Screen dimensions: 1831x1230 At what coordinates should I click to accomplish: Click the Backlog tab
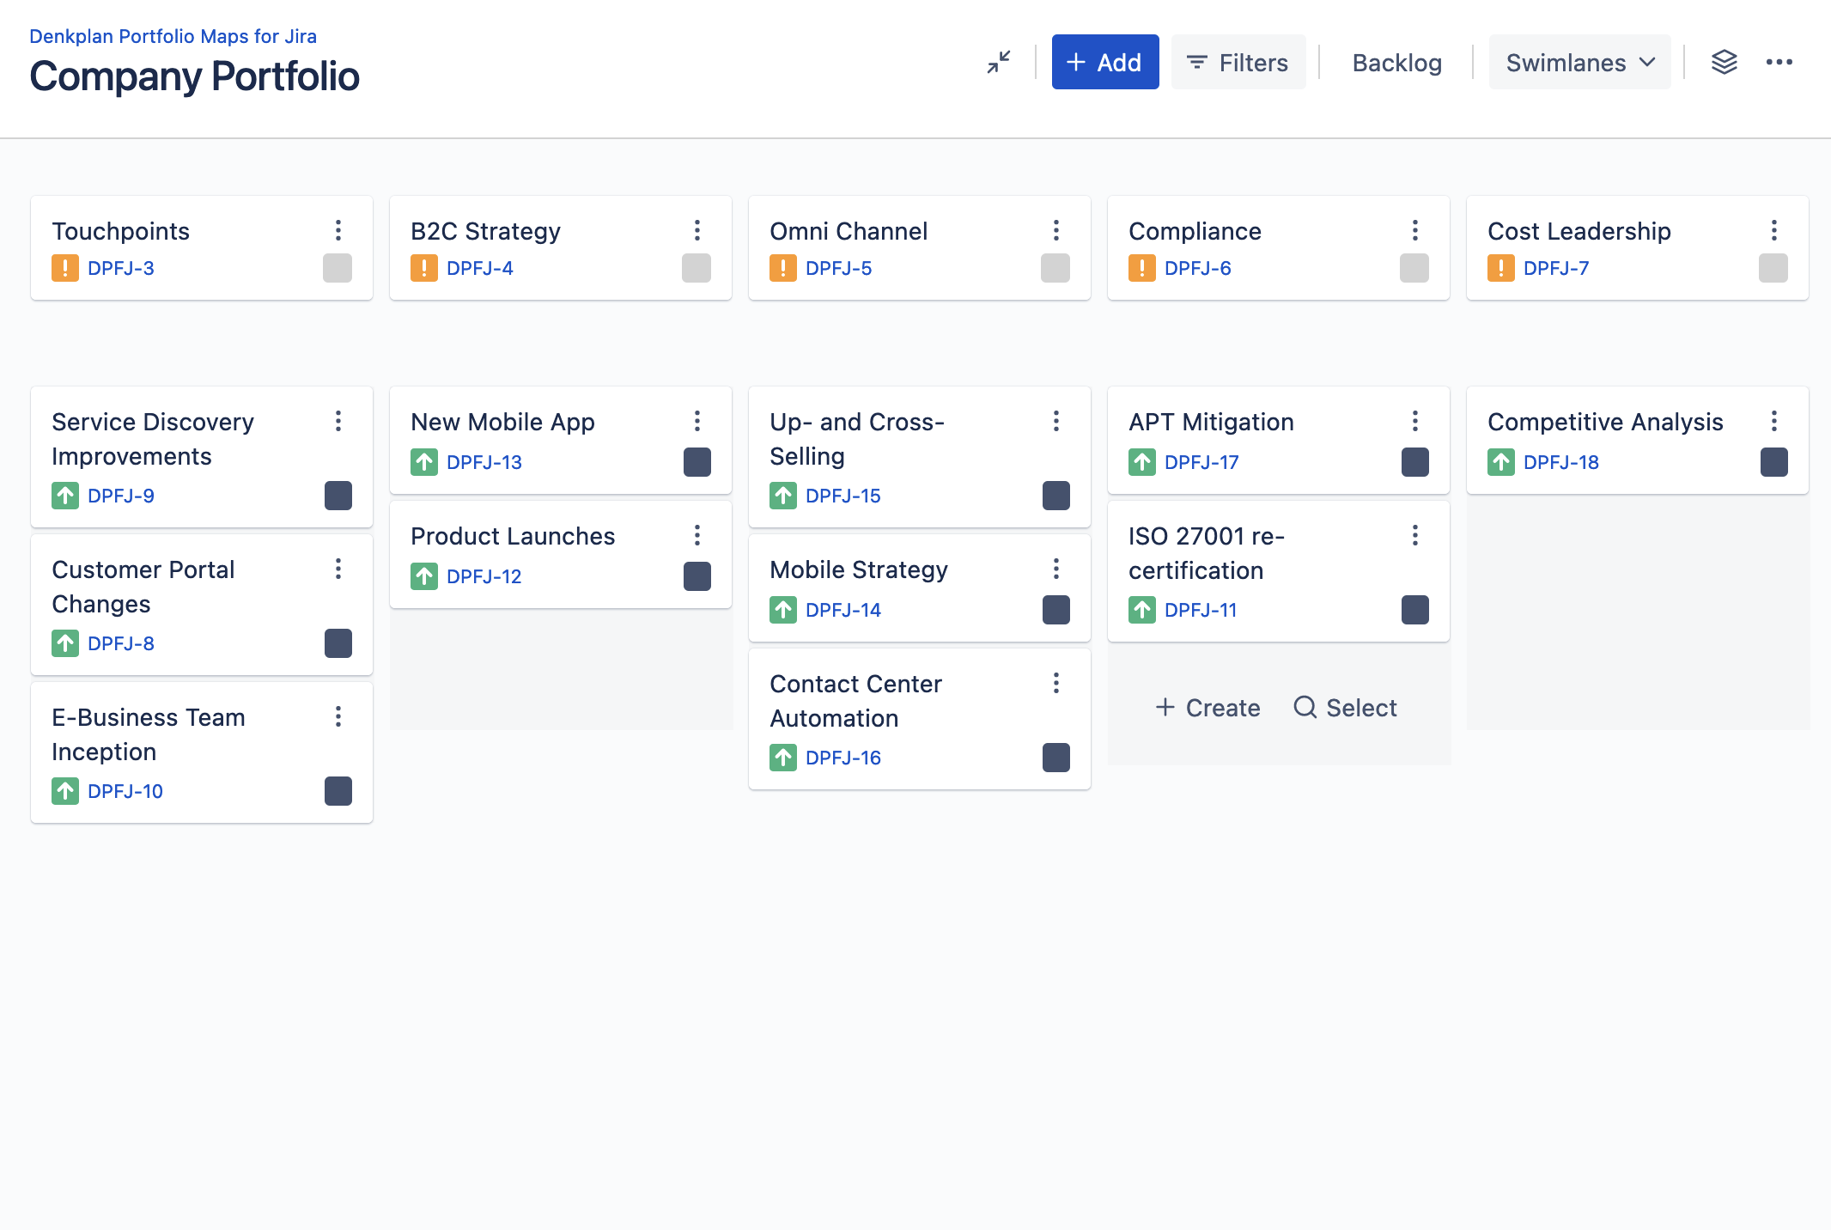pos(1396,62)
